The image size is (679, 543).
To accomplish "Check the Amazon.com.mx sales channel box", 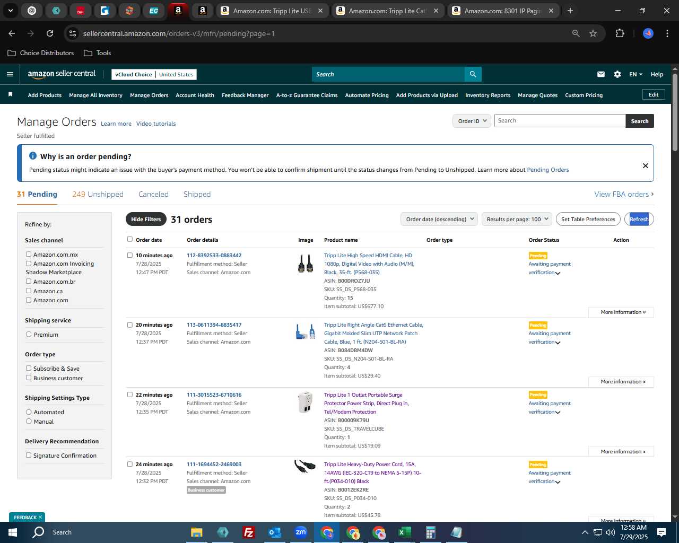I will [x=29, y=254].
